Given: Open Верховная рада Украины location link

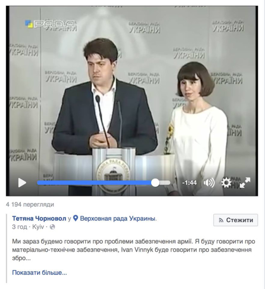Looking at the screenshot, I should click(x=118, y=218).
